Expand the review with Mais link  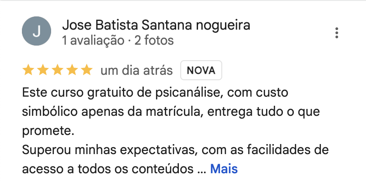(224, 169)
